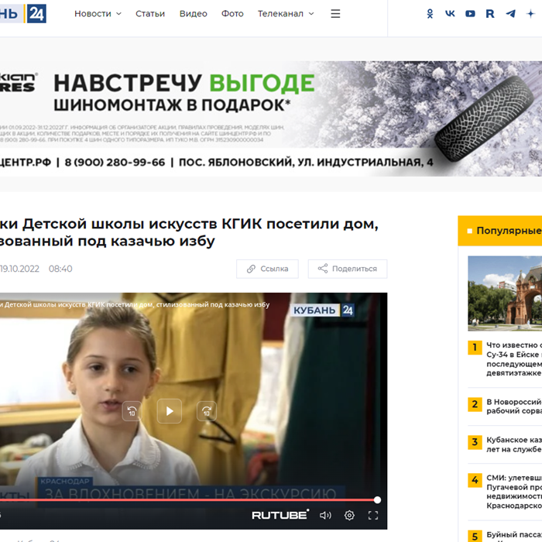Viewport: 542px width, 542px height.
Task: Skip forward 10 seconds in video
Action: click(x=207, y=411)
